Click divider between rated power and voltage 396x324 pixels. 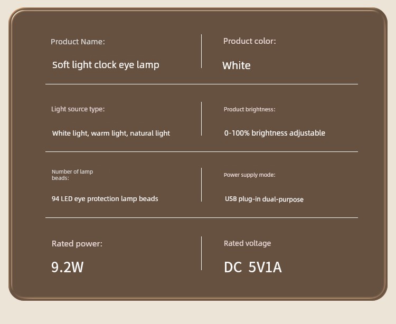click(x=201, y=253)
